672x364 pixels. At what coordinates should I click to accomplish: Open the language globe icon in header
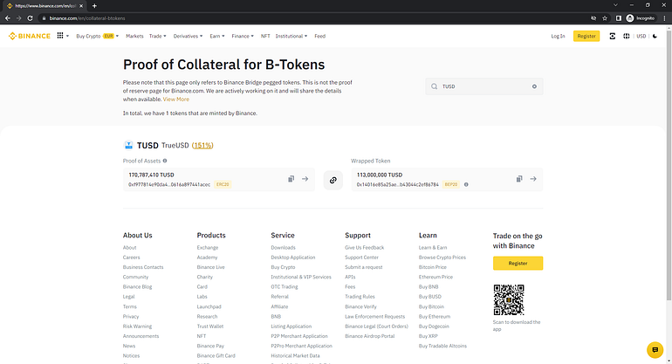coord(625,36)
